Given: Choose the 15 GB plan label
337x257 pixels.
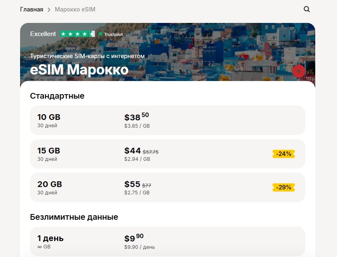Looking at the screenshot, I should tap(49, 151).
